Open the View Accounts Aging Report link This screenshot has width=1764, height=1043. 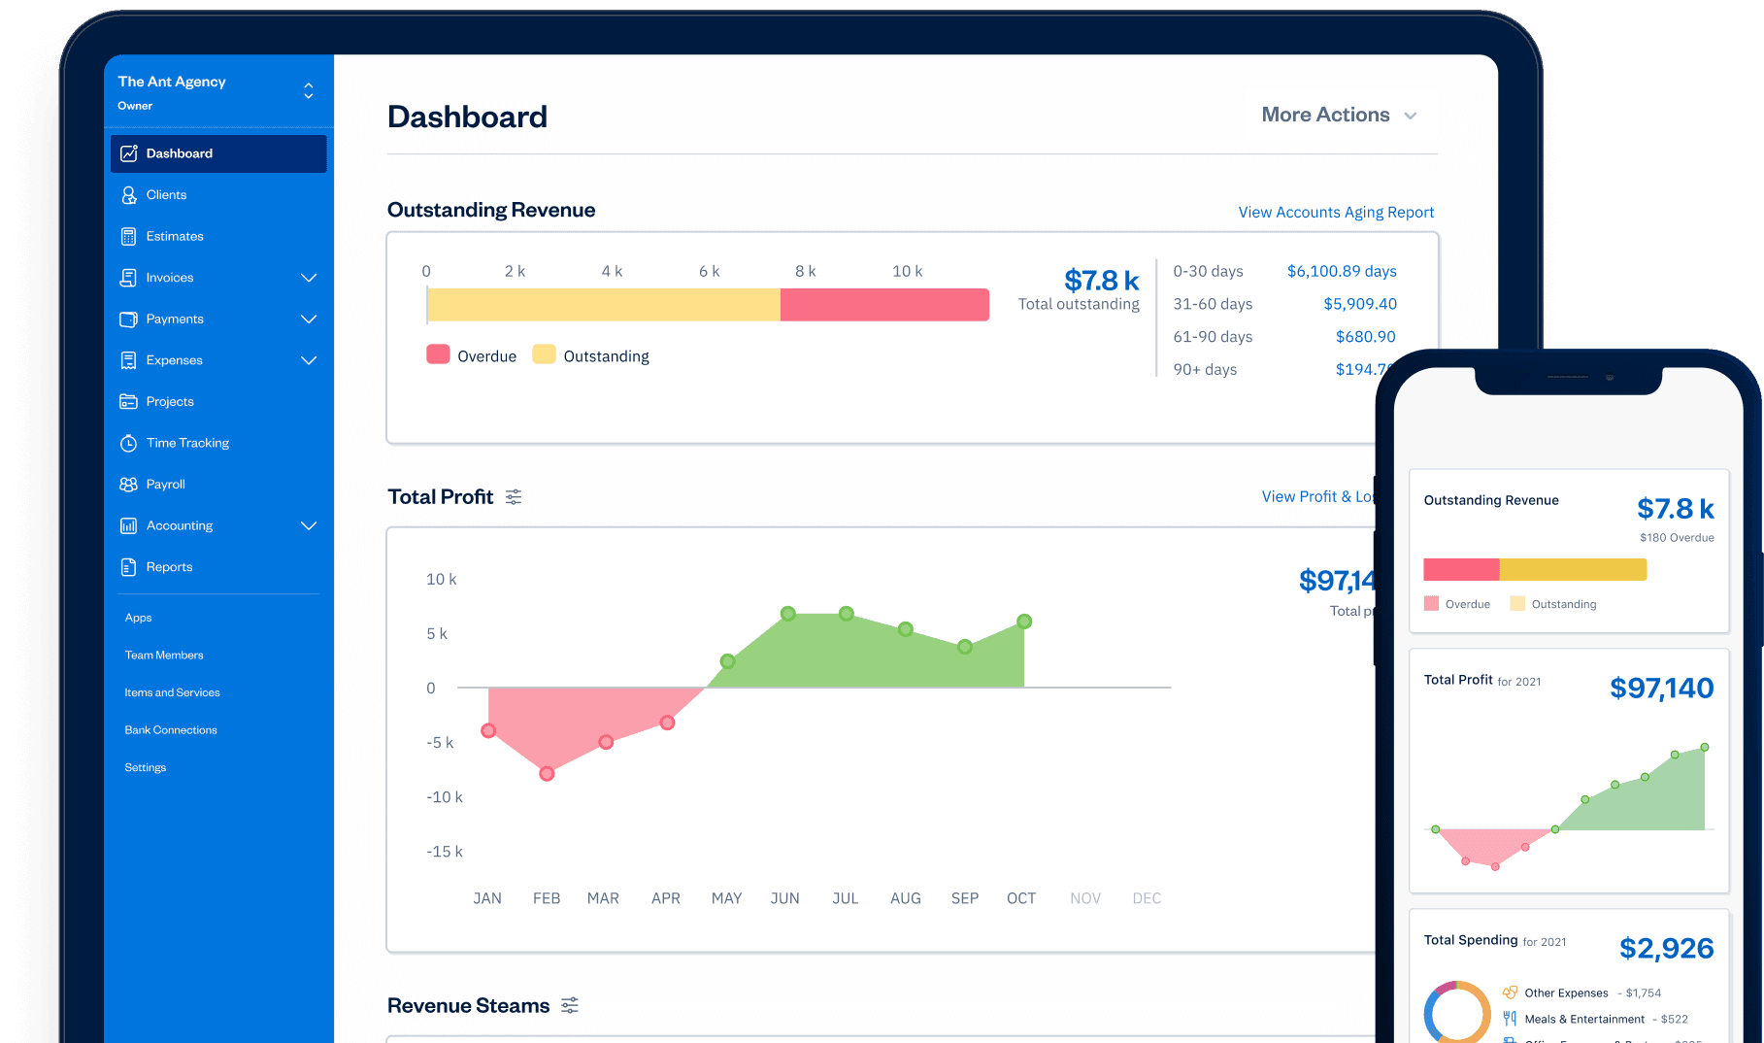point(1335,212)
